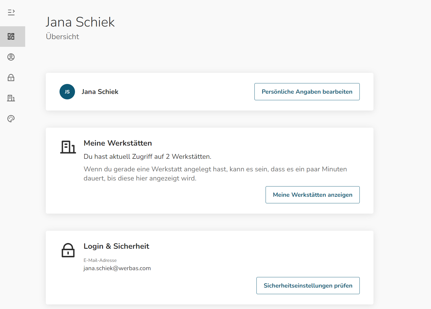Open the lock security icon in sidebar
The image size is (431, 309).
click(x=11, y=78)
